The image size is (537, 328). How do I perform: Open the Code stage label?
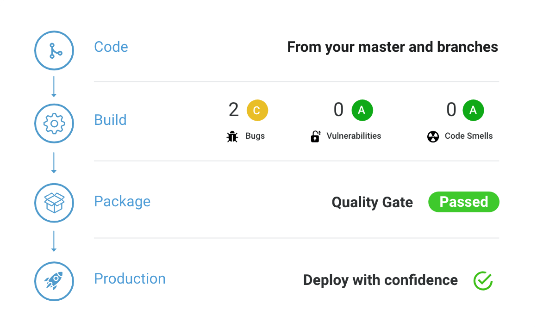[x=111, y=47]
